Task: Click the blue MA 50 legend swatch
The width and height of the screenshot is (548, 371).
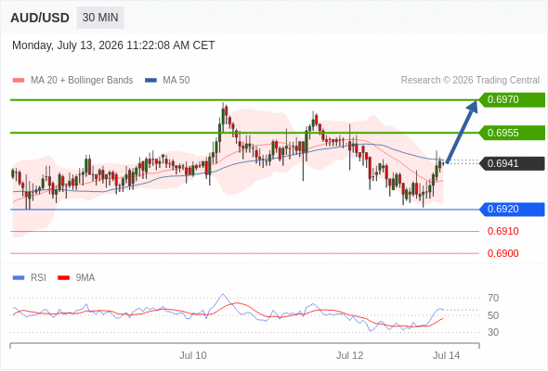Action: coord(150,81)
